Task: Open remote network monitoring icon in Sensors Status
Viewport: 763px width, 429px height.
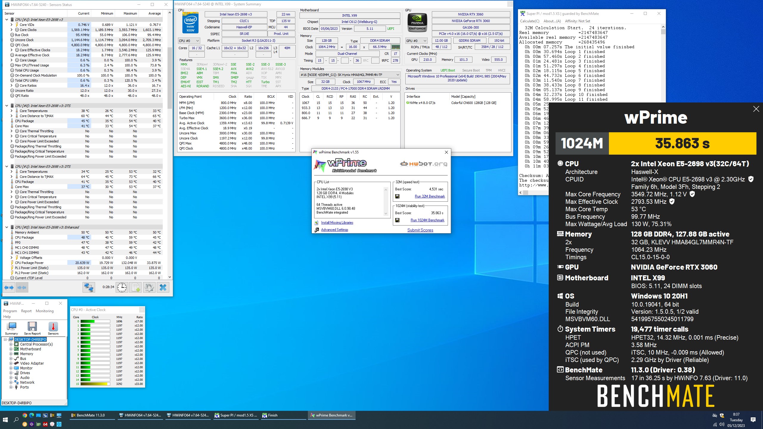Action: [x=89, y=287]
